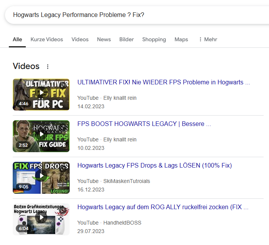Play the FIX FPS DROPS thumbnail

41,178
